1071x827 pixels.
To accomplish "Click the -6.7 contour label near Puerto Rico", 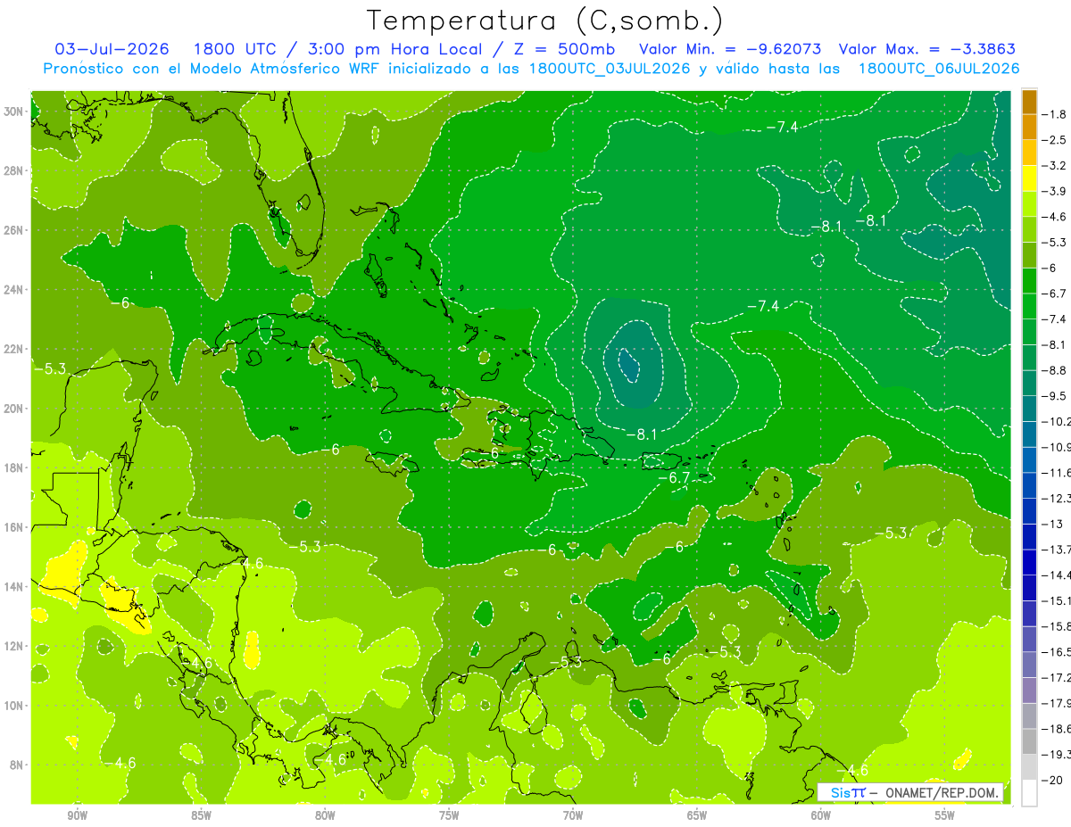I will coord(674,478).
